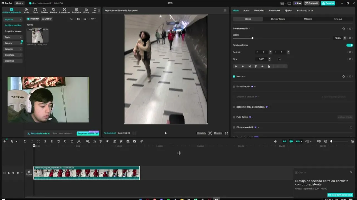357x200 pixels.
Task: Open the media filter dropdown
Action: pos(93,19)
